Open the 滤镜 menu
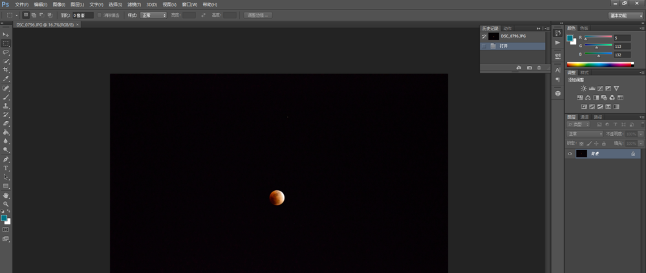Image resolution: width=646 pixels, height=273 pixels. click(134, 5)
